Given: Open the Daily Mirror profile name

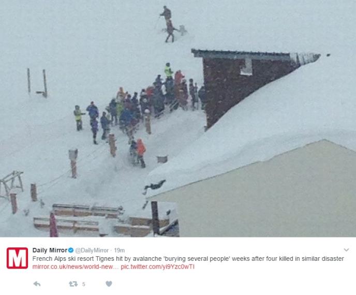Looking at the screenshot, I should tap(50, 250).
